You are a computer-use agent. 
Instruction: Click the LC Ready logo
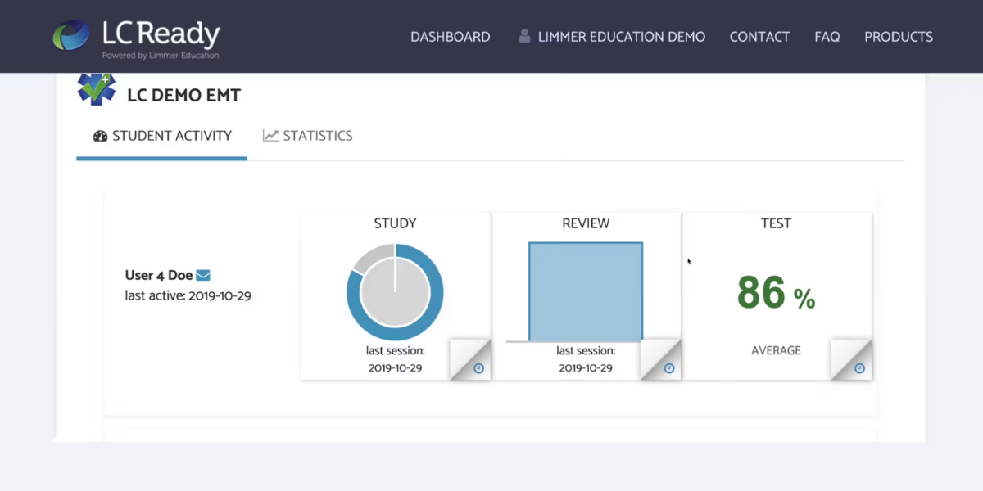[x=139, y=36]
